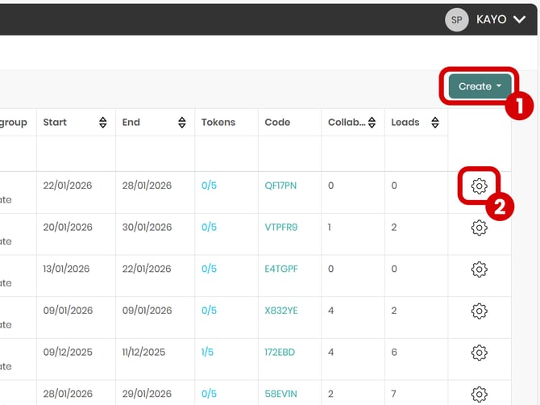Open settings gear for code VTPFR9 row
This screenshot has width=540, height=405.
479,228
